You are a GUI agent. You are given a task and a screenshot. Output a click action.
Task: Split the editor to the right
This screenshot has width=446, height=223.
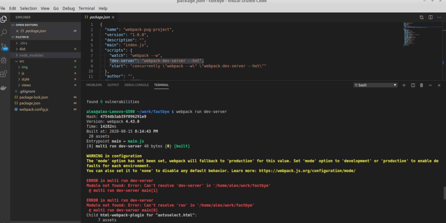coord(431,17)
